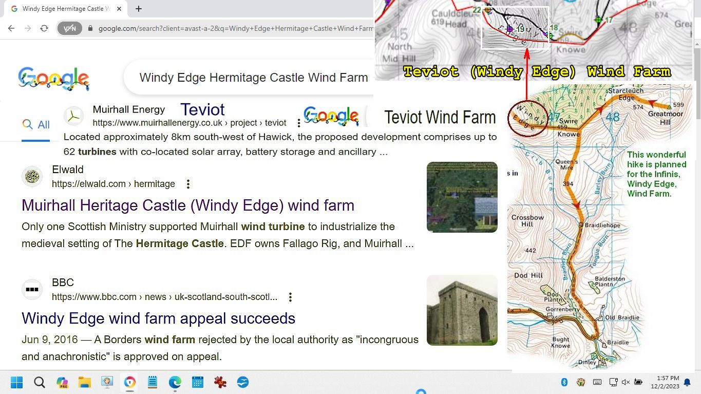Image resolution: width=701 pixels, height=394 pixels.
Task: Open network settings from tray monitor icon
Action: click(x=613, y=382)
